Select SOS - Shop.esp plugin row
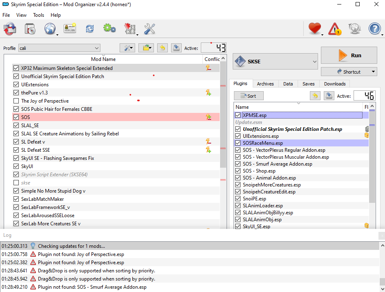The image size is (385, 292). pos(301,171)
